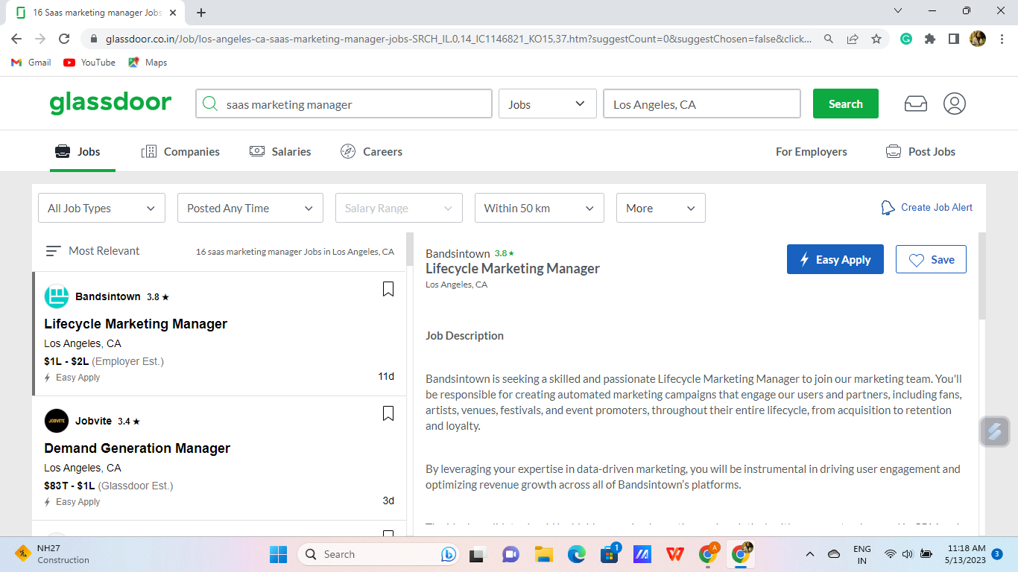1018x572 pixels.
Task: Toggle the Chrome side panel icon
Action: coord(953,39)
